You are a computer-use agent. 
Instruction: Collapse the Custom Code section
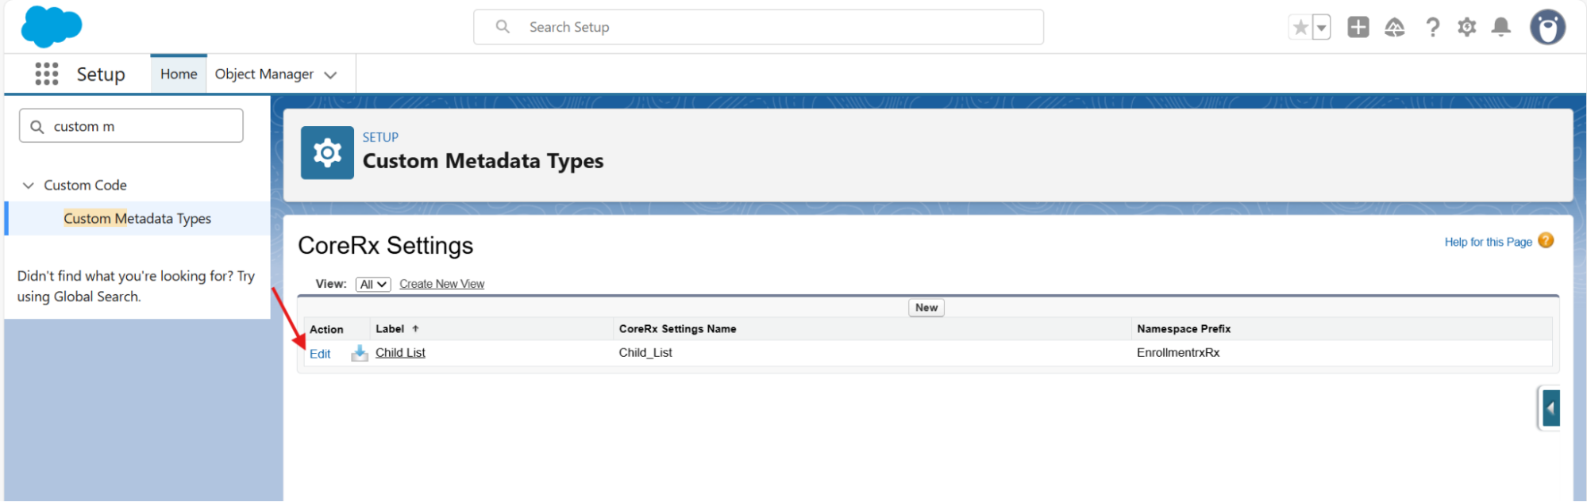tap(29, 186)
